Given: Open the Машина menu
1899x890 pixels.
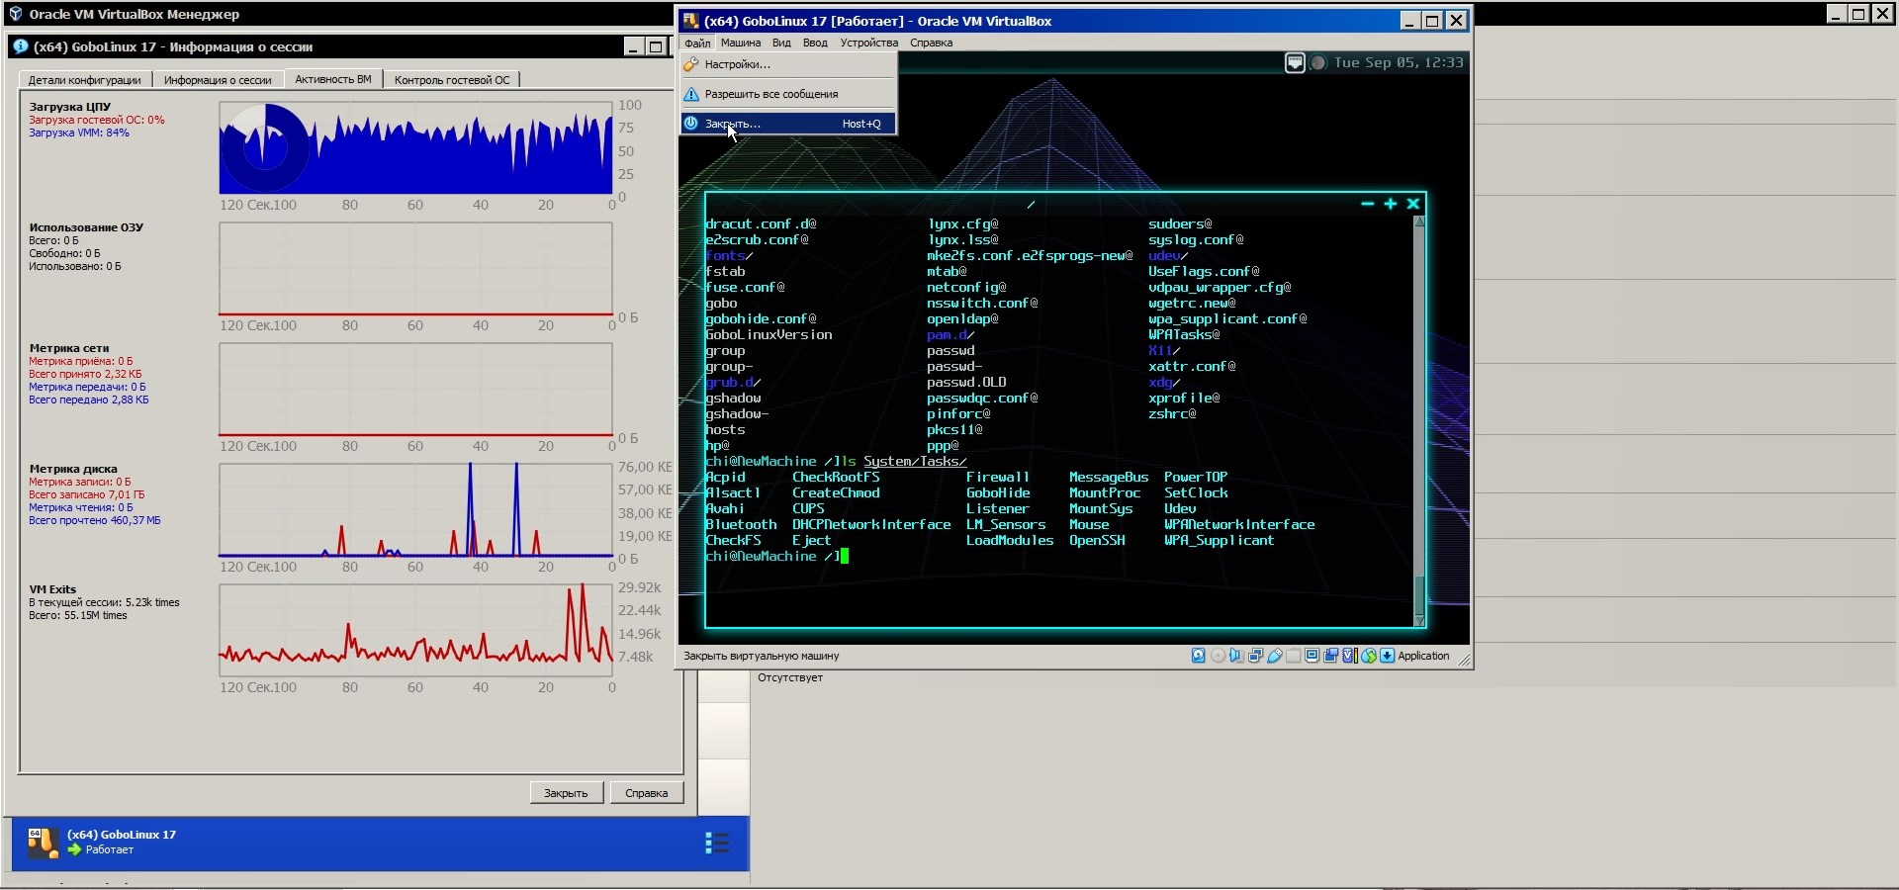Looking at the screenshot, I should click(x=740, y=43).
